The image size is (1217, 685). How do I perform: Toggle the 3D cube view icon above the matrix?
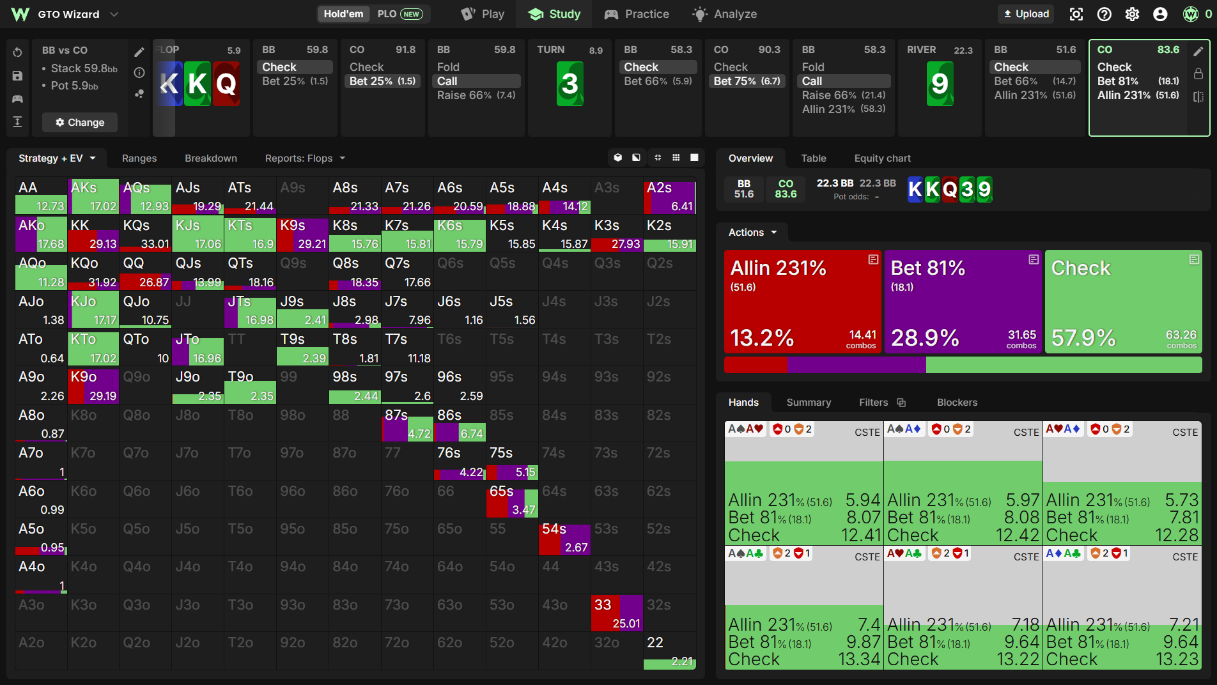pos(618,157)
